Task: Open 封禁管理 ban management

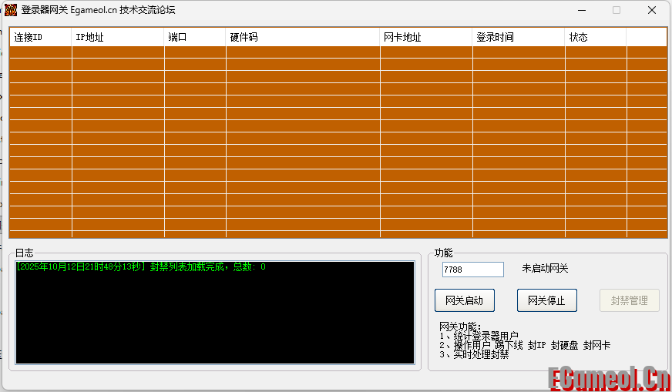Action: point(629,300)
